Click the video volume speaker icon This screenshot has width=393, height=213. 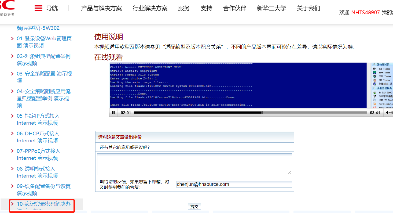pos(387,113)
